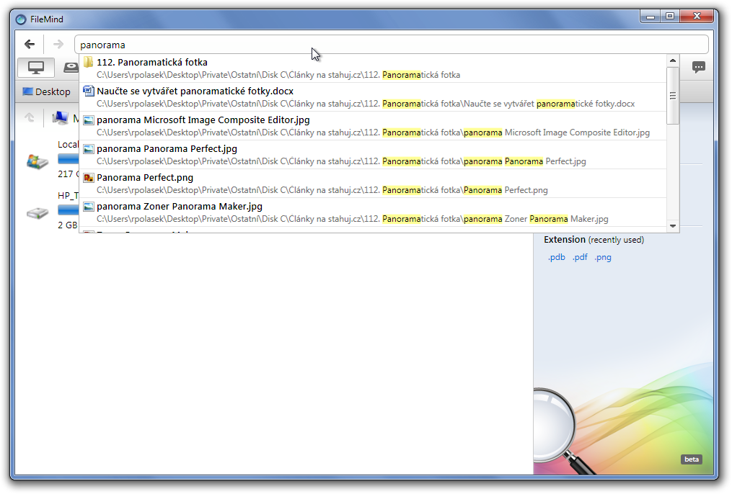Open panorama Panorama Perfect.jpg result
This screenshot has width=732, height=494.
pyautogui.click(x=373, y=155)
